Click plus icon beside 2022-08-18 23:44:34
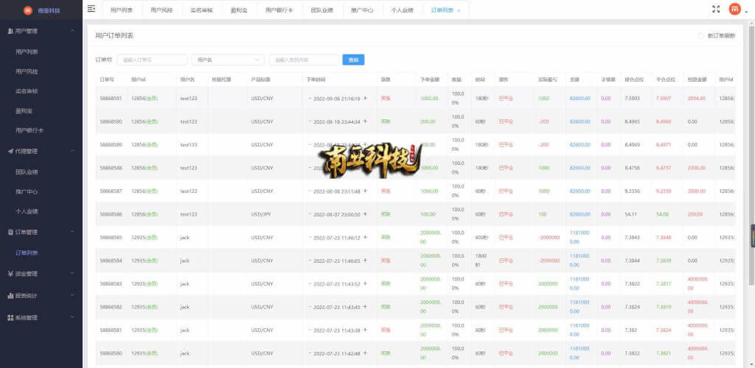755x368 pixels. (365, 121)
